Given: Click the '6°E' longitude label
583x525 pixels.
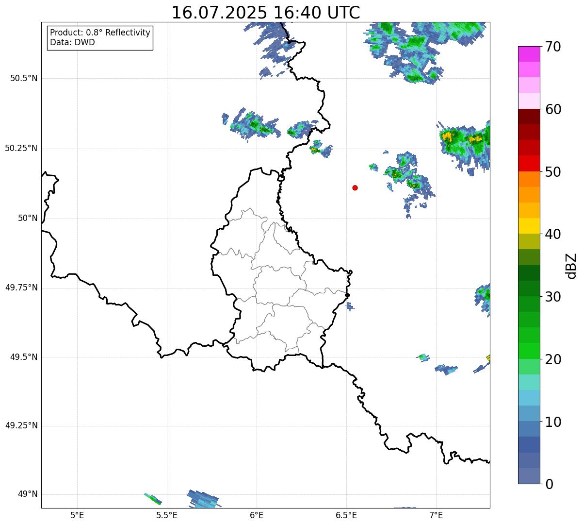Looking at the screenshot, I should 257,515.
